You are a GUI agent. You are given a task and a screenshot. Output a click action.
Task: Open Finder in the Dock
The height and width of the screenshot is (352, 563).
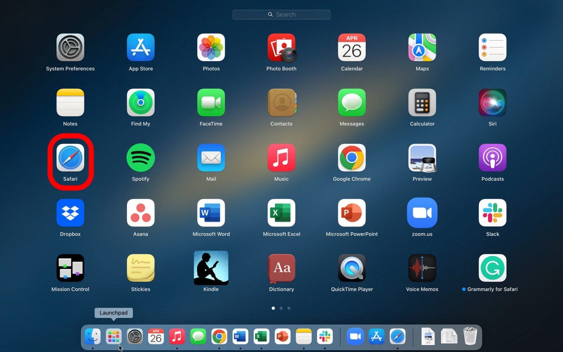click(x=93, y=337)
